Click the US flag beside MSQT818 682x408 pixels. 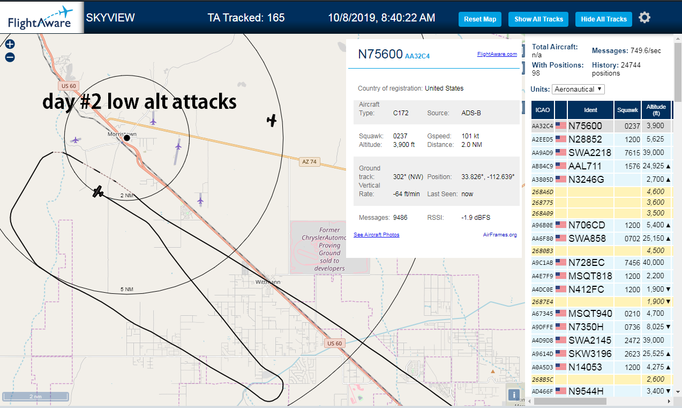tap(561, 276)
